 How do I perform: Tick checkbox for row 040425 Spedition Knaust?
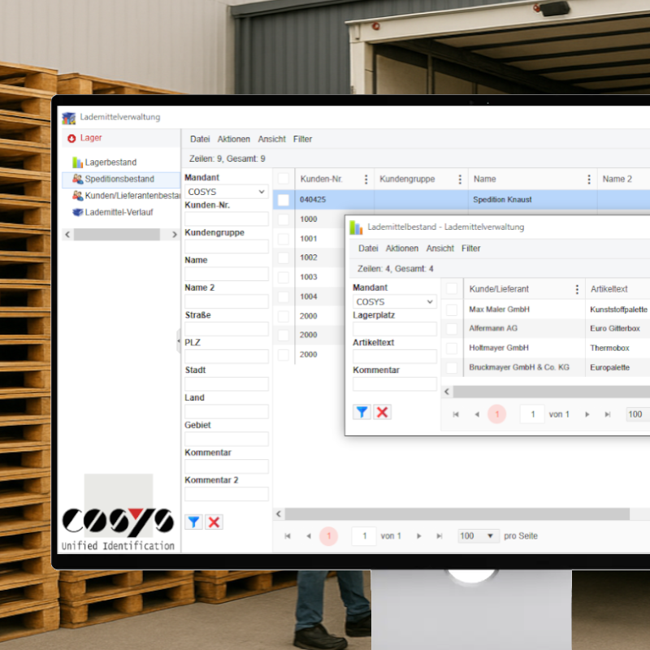click(284, 200)
